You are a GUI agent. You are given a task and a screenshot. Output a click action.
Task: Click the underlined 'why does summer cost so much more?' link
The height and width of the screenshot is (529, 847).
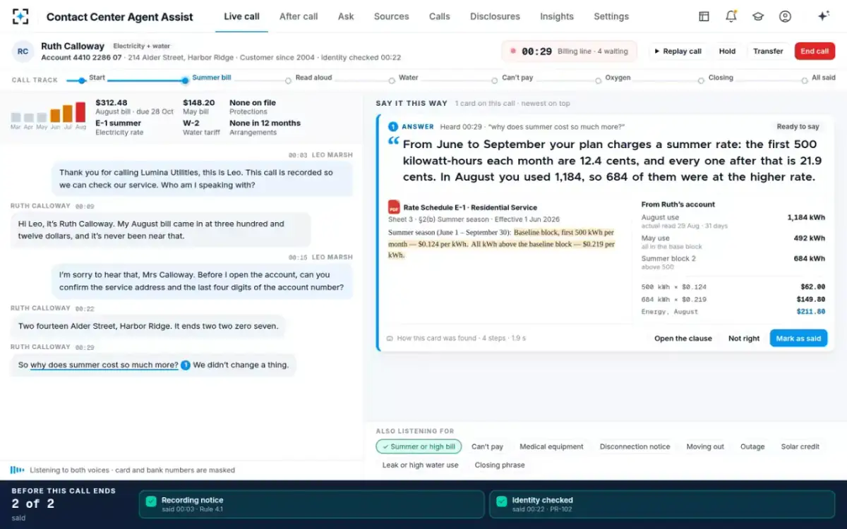[104, 365]
